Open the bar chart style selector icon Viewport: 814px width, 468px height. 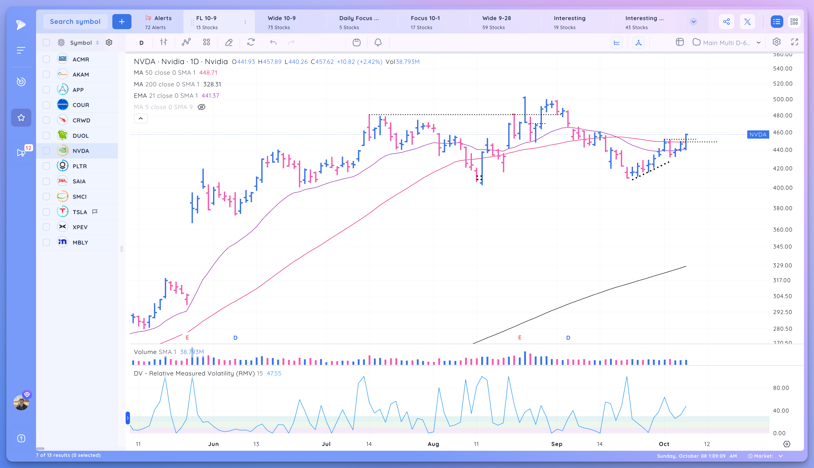coord(163,42)
